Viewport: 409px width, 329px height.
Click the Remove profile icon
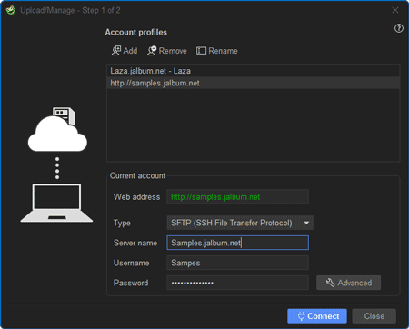(152, 51)
